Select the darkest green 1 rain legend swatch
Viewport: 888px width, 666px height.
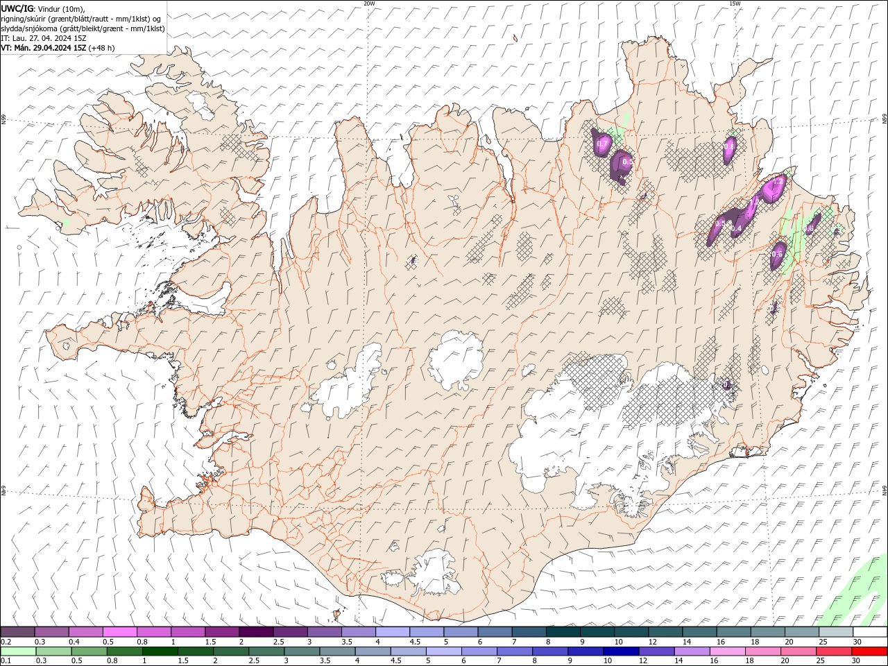click(x=160, y=651)
